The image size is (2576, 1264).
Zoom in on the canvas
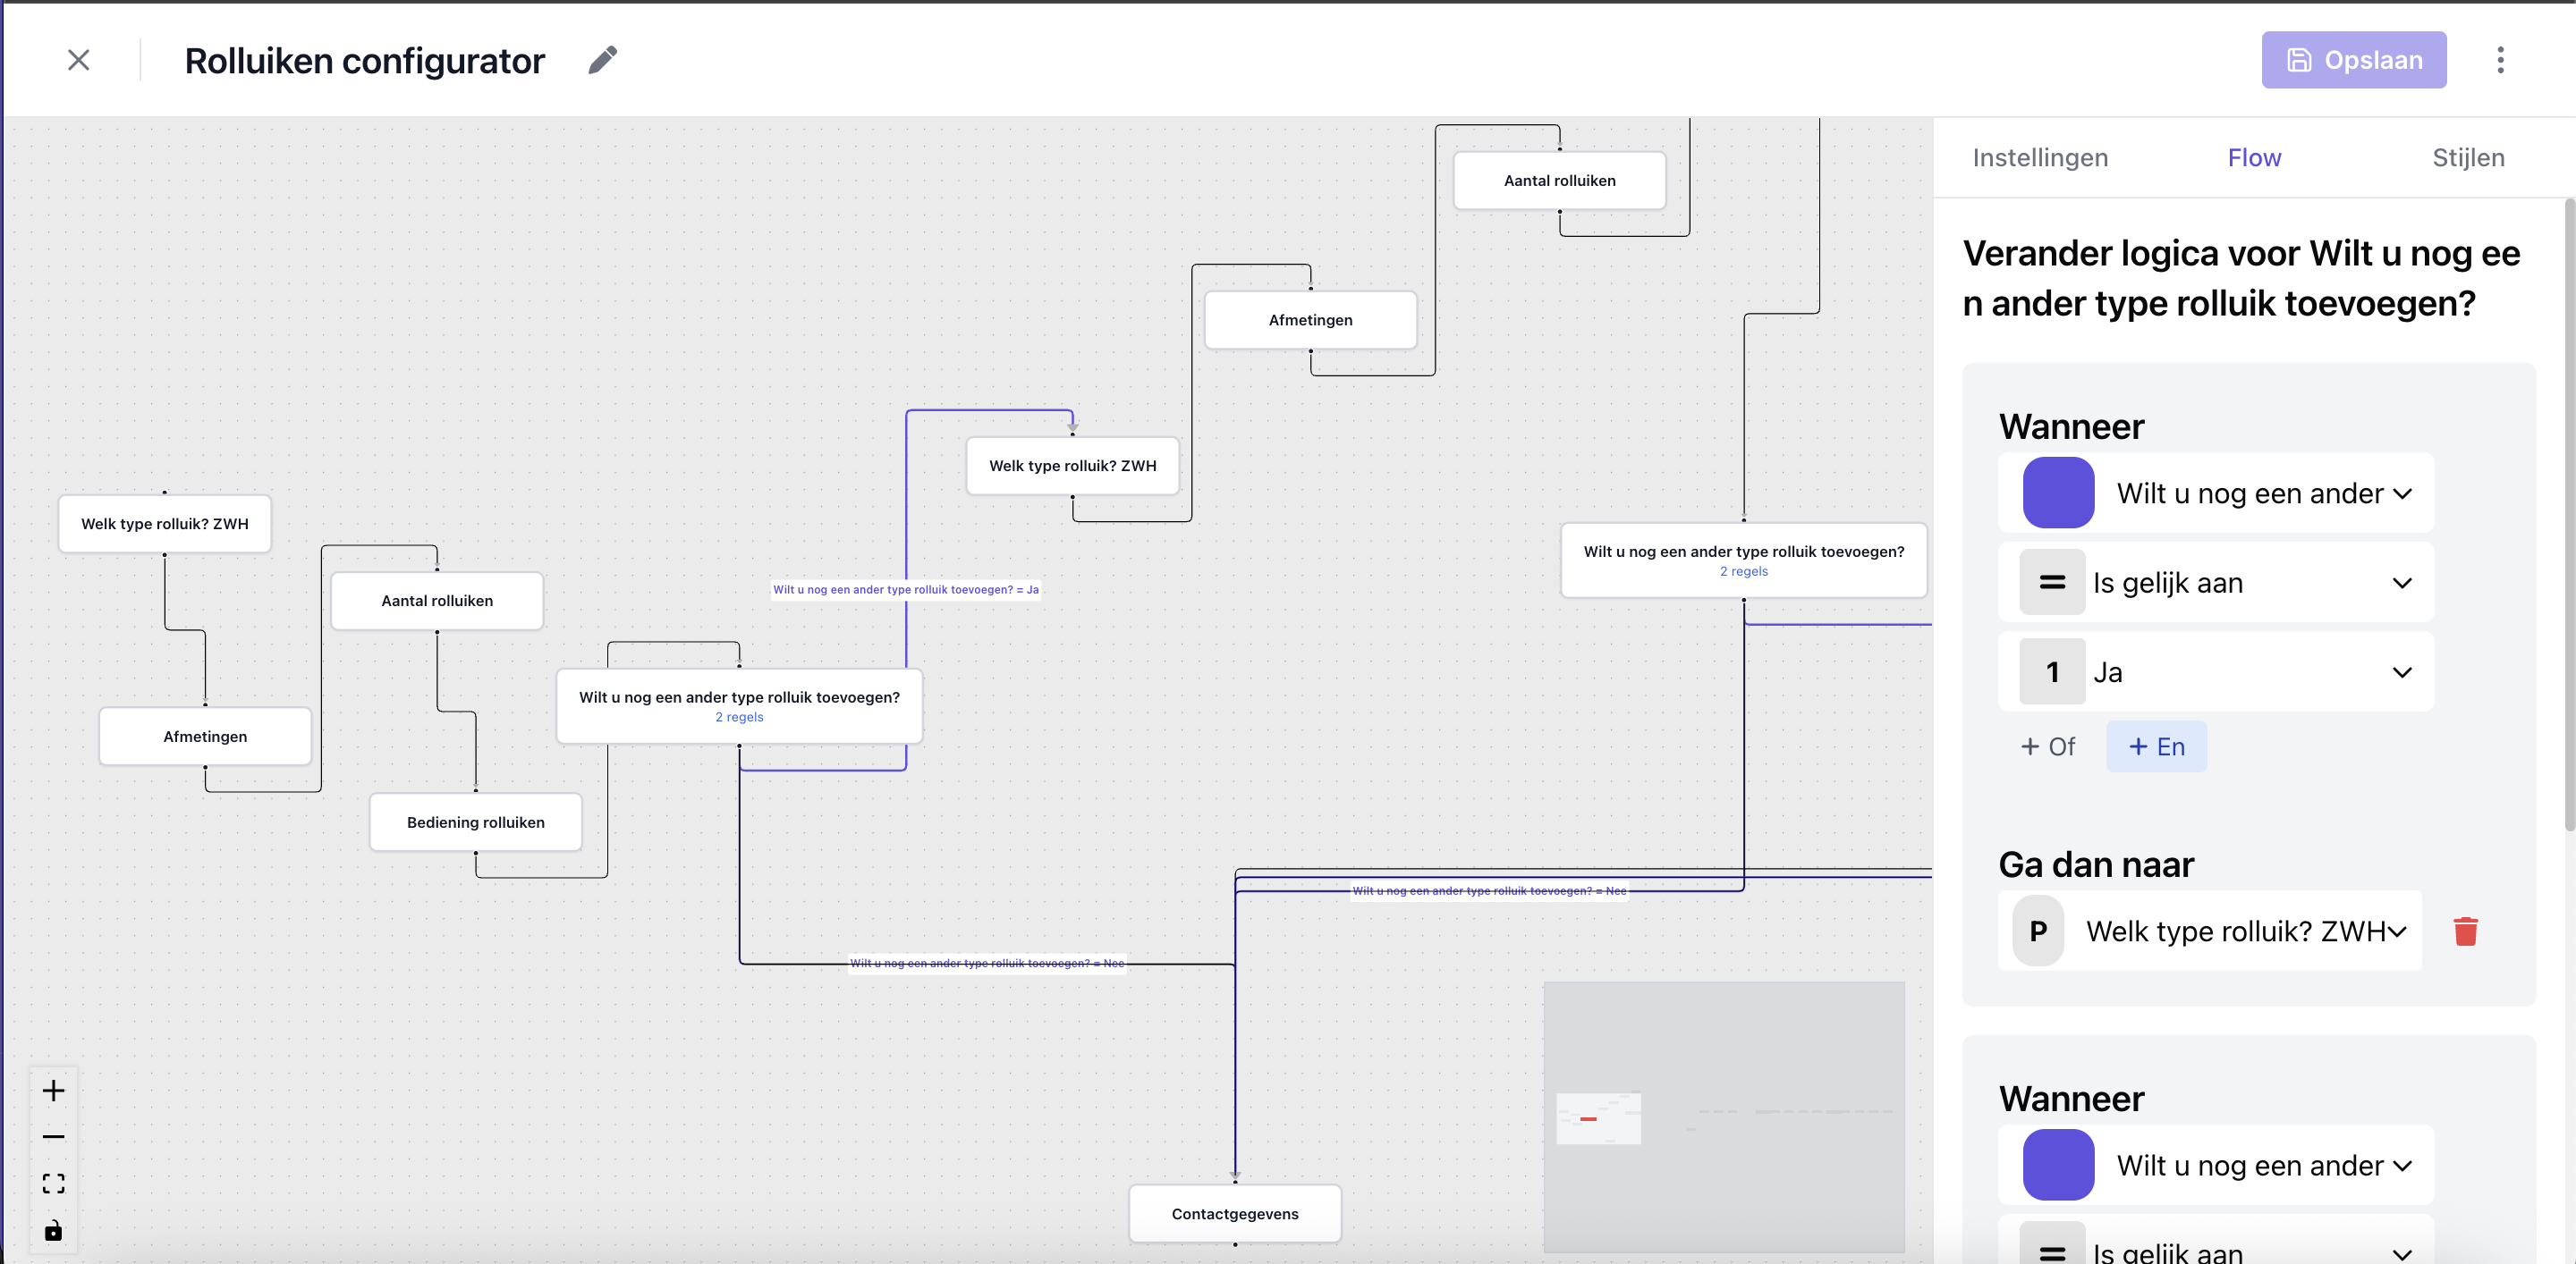coord(53,1091)
